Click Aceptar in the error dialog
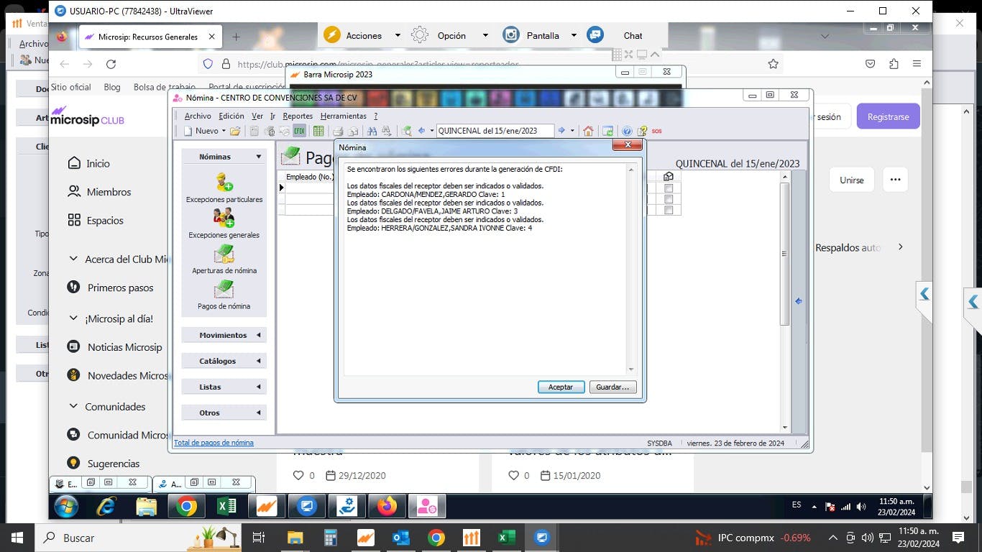 click(561, 387)
